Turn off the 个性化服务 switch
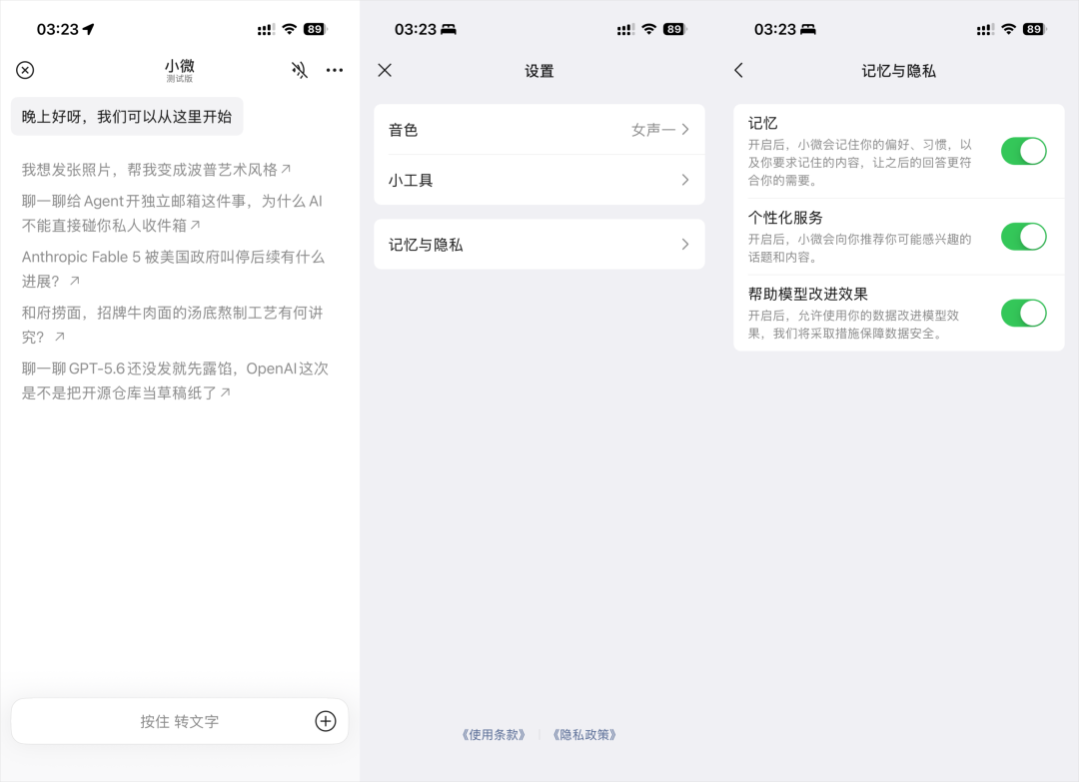This screenshot has height=782, width=1079. pyautogui.click(x=1023, y=237)
